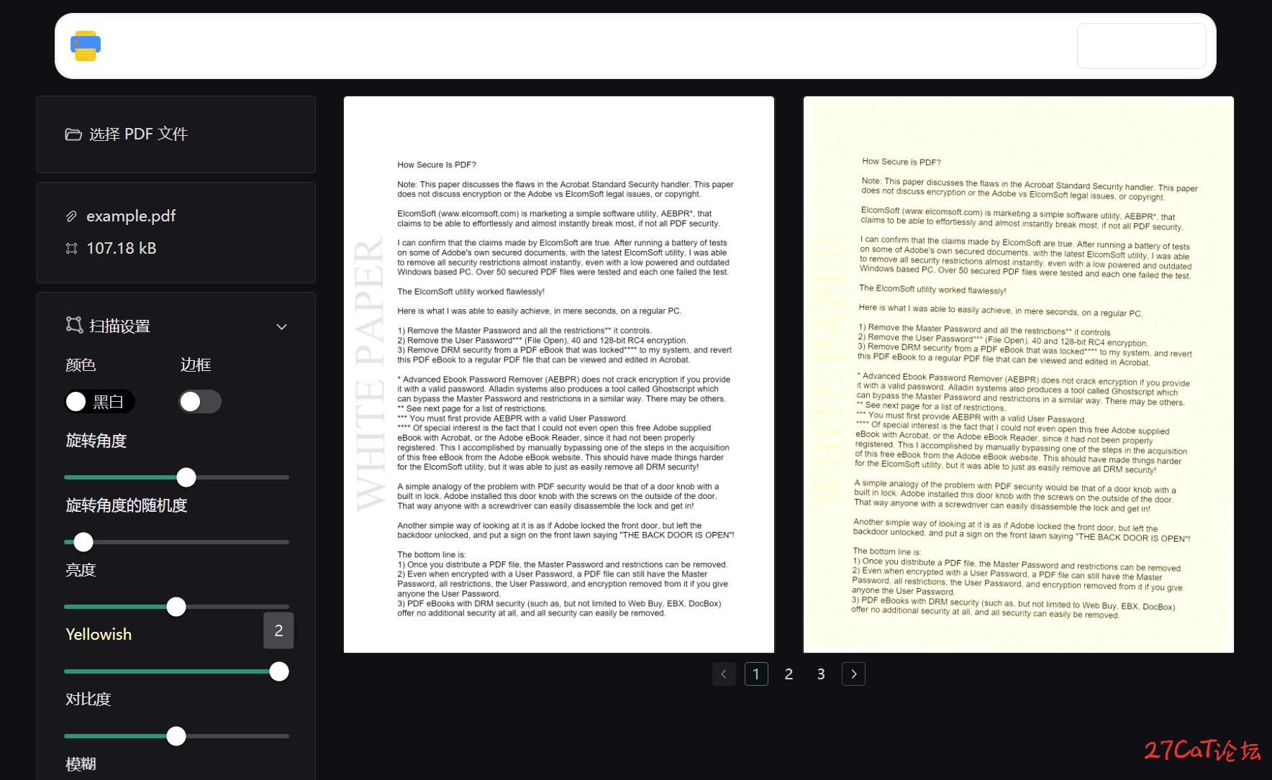This screenshot has height=780, width=1272.
Task: Click the 扫描设置 heading
Action: coord(119,326)
